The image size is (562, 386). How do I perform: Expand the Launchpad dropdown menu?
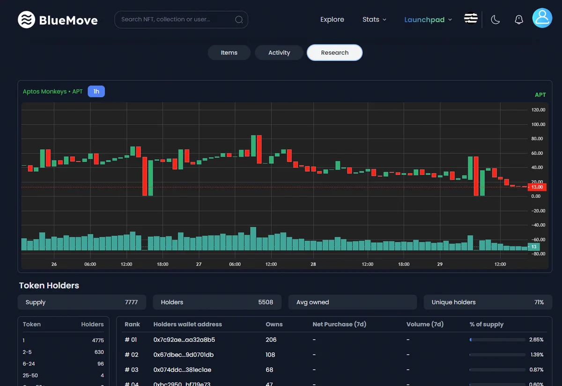coord(428,20)
